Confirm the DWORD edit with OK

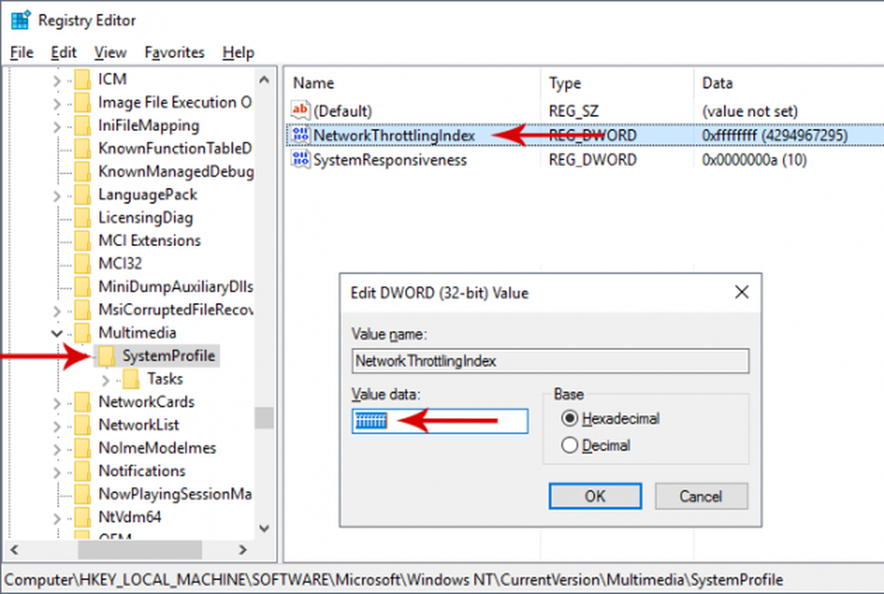pos(595,496)
